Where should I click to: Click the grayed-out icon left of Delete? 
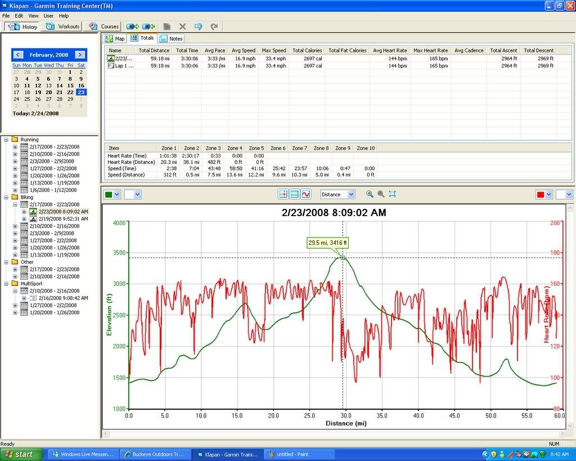pos(166,26)
